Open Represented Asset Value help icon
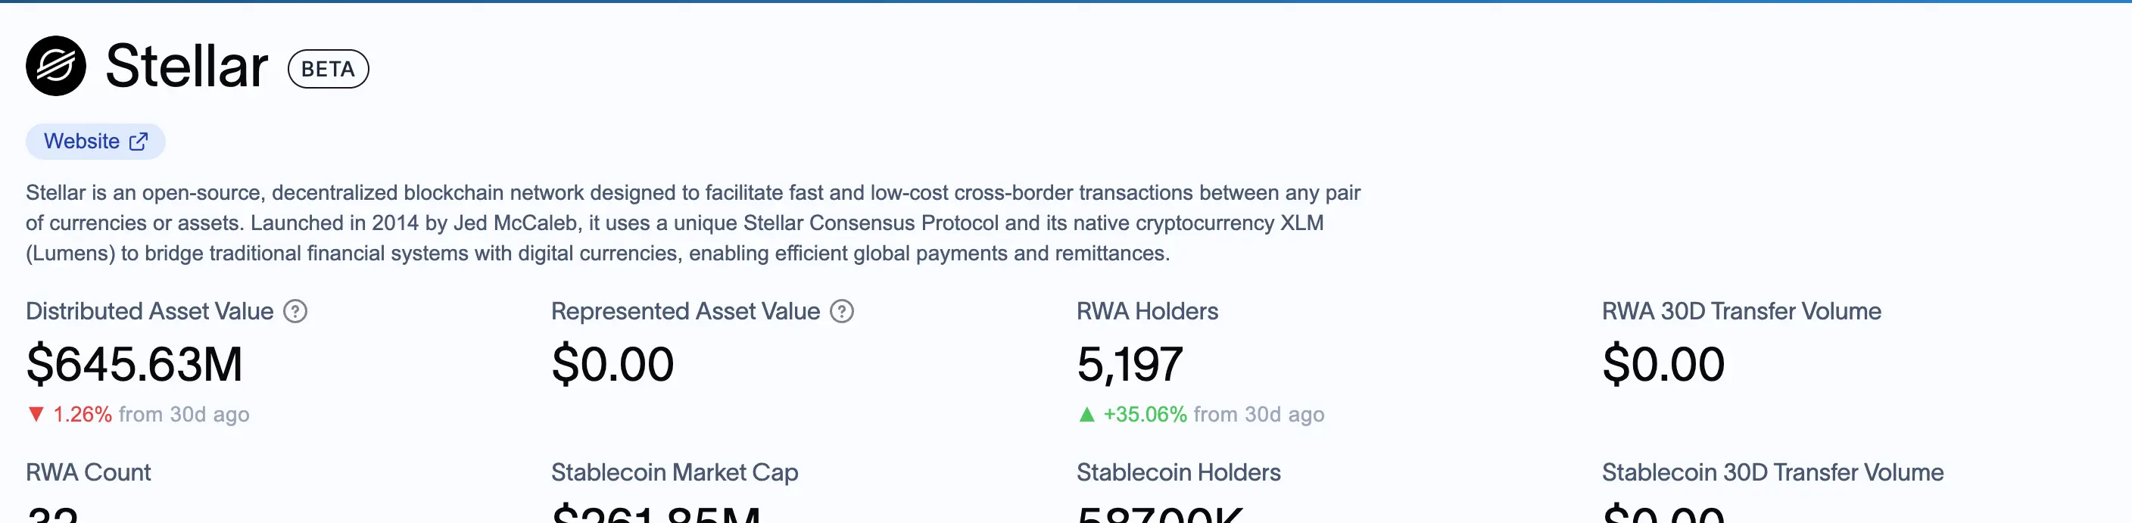 coord(842,311)
